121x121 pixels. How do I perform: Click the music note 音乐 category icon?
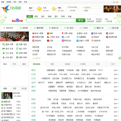tap(17, 49)
